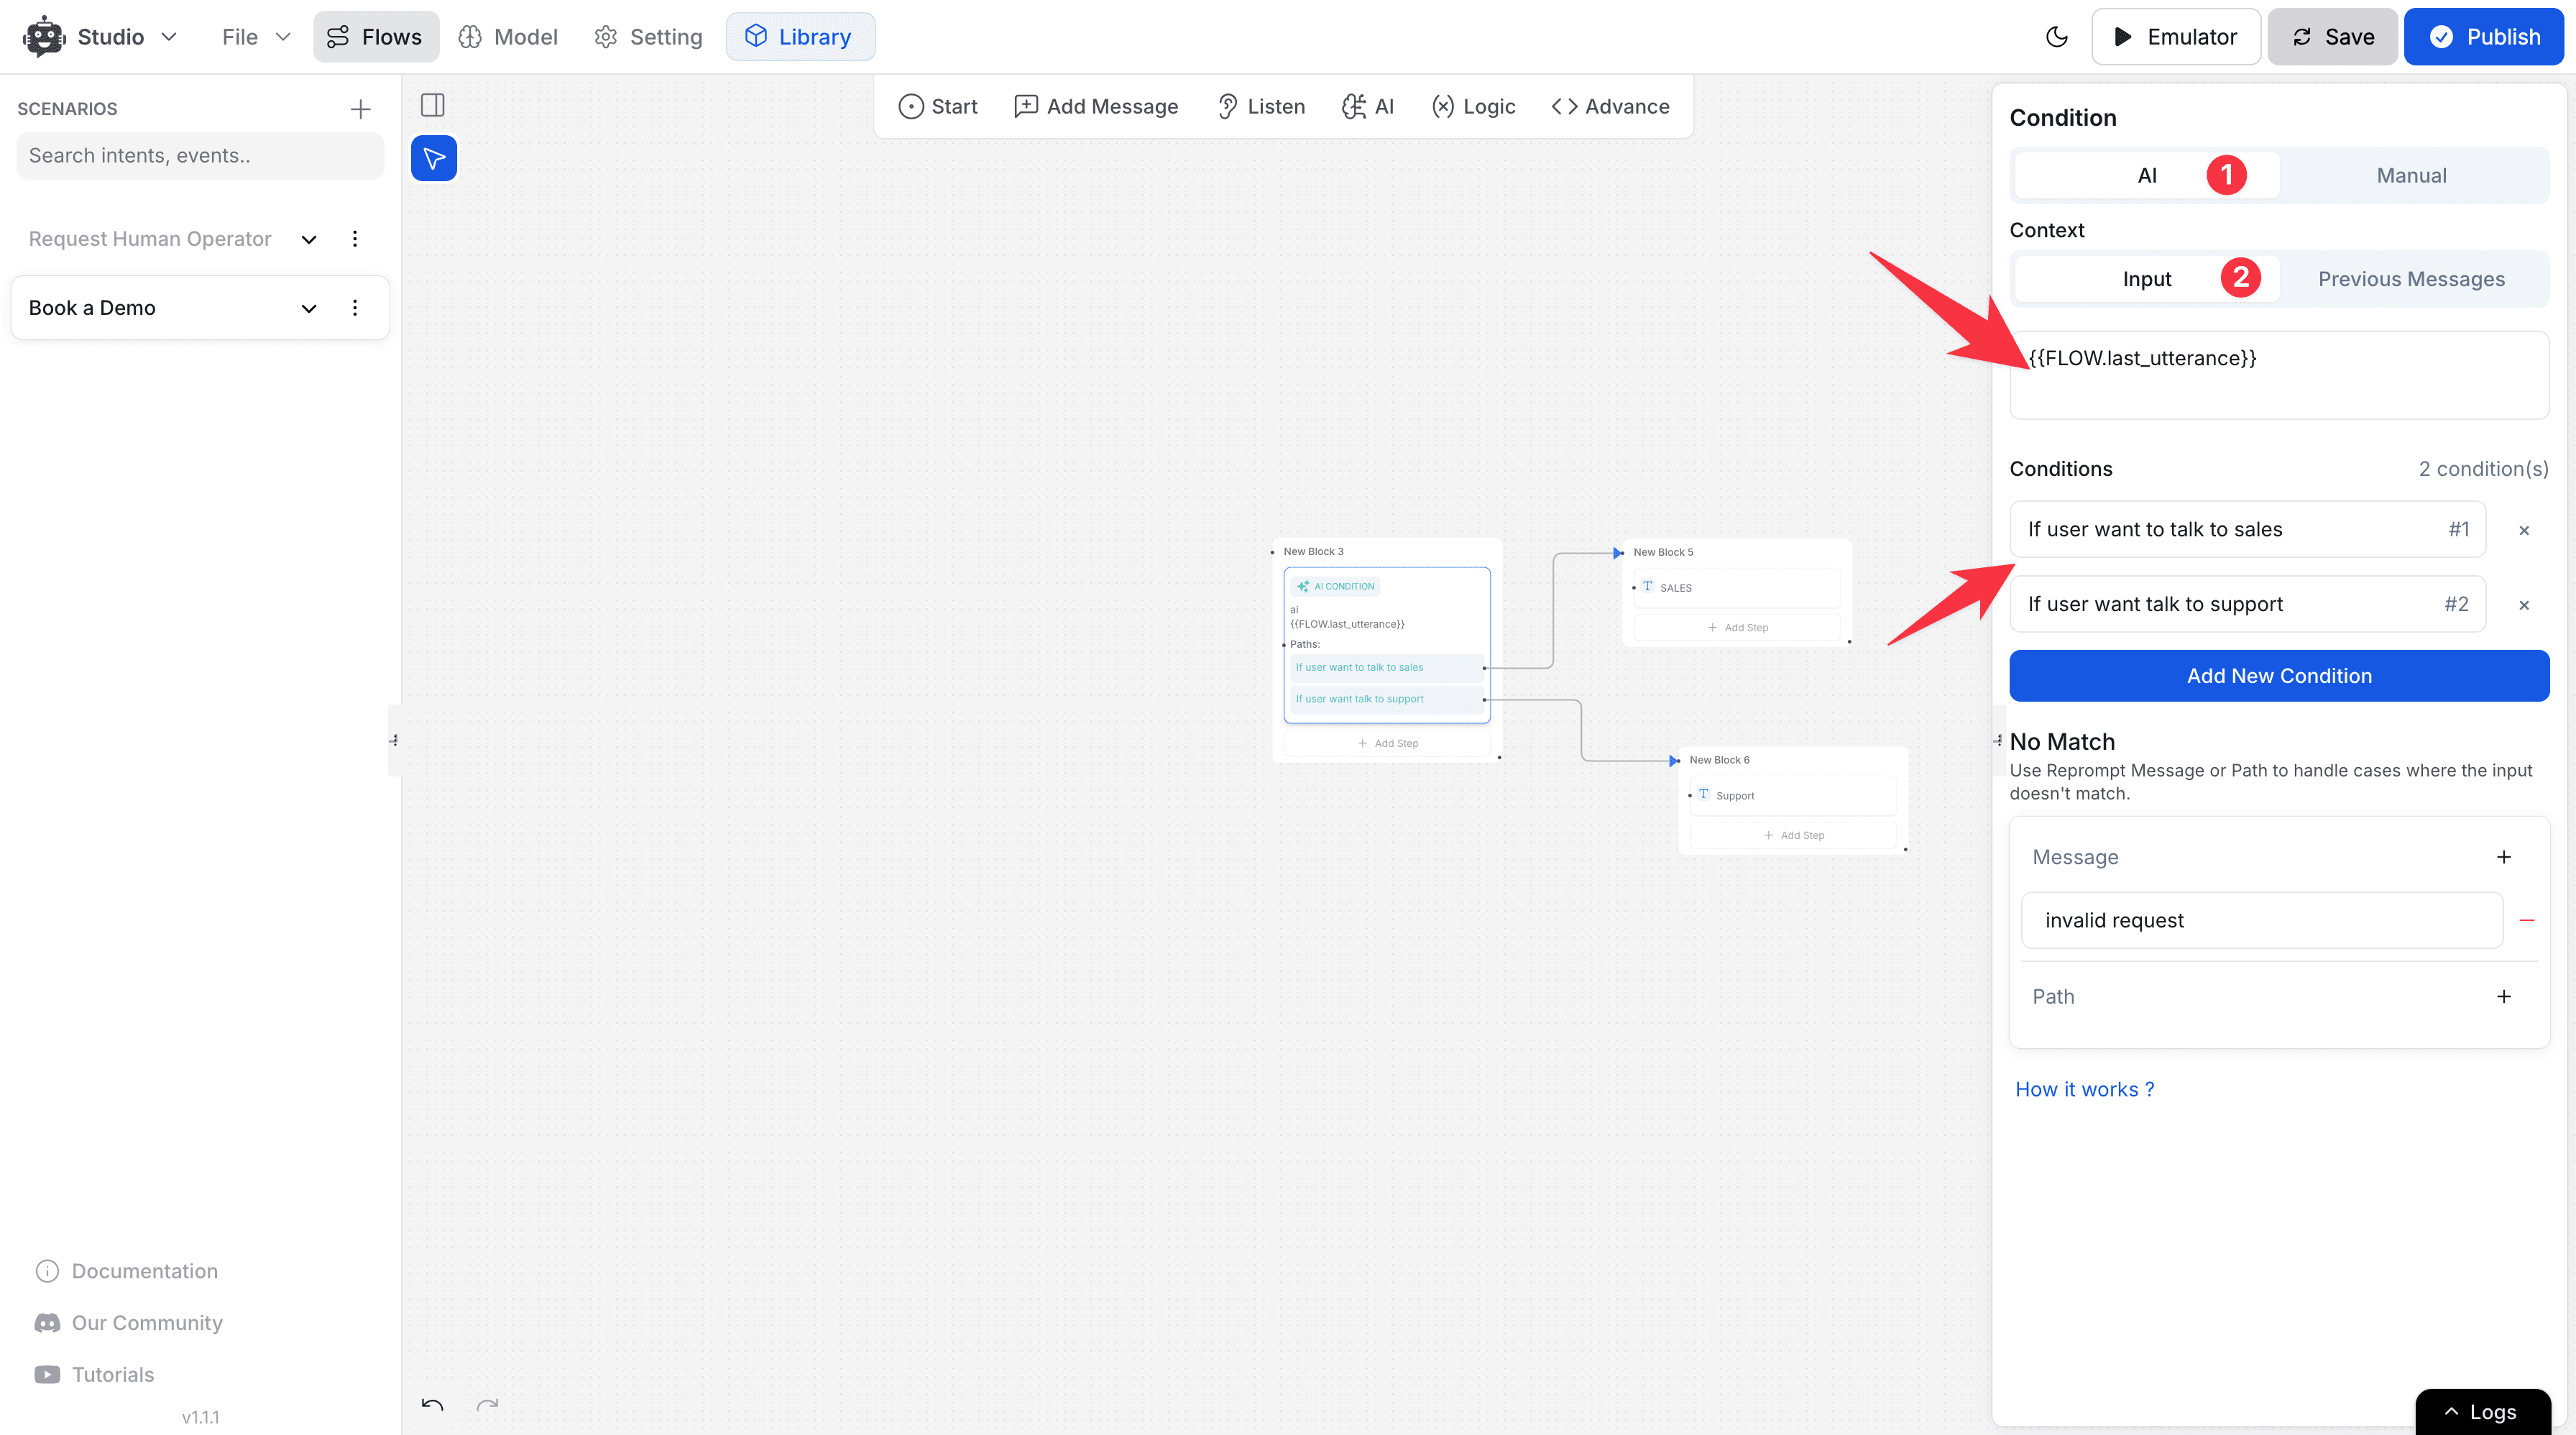Switch condition mode to Manual

pos(2411,176)
